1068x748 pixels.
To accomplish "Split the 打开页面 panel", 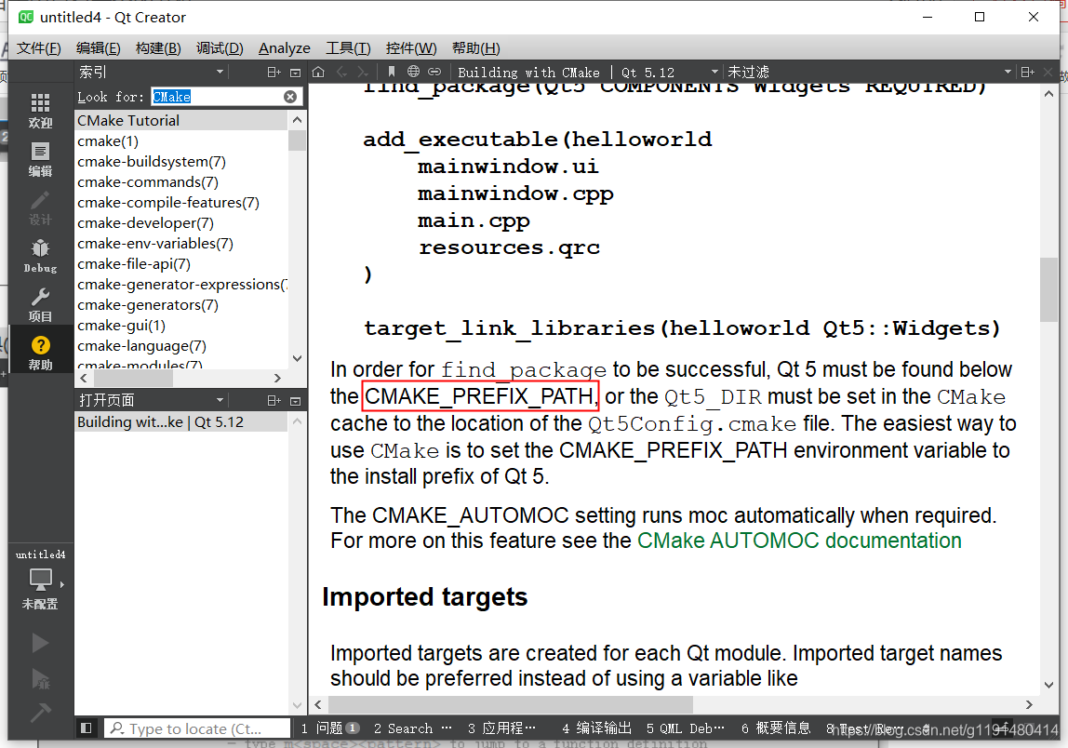I will [274, 401].
